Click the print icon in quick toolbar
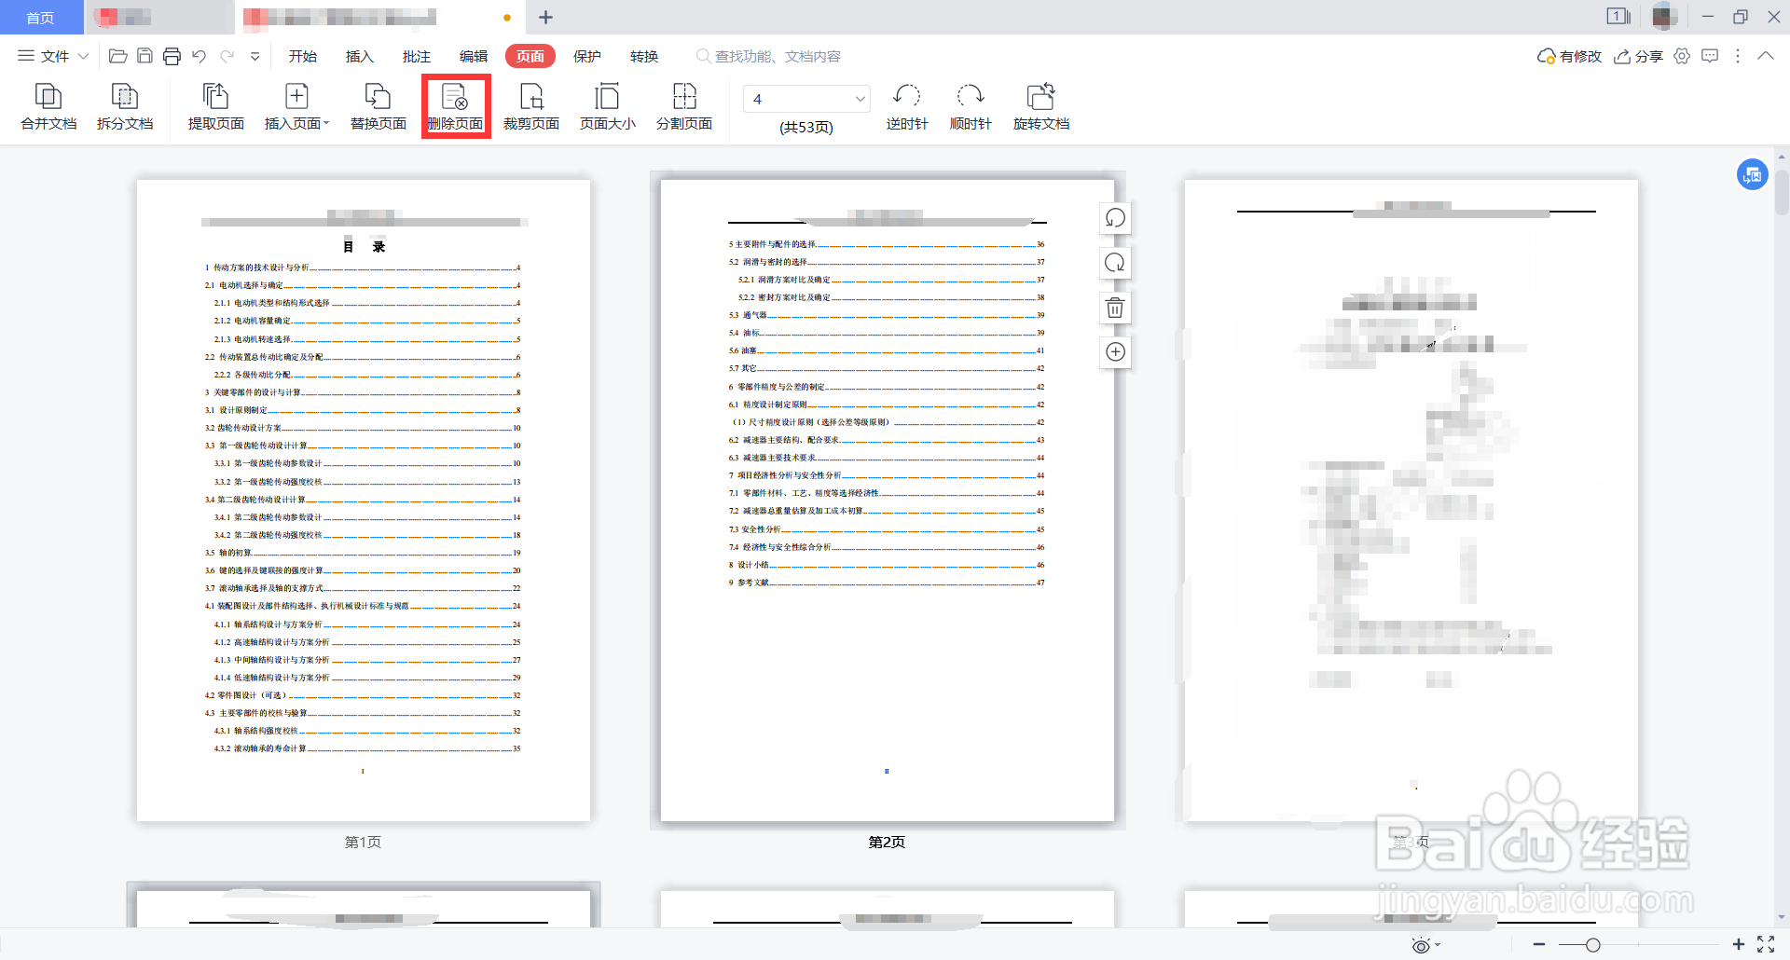1790x960 pixels. tap(172, 56)
